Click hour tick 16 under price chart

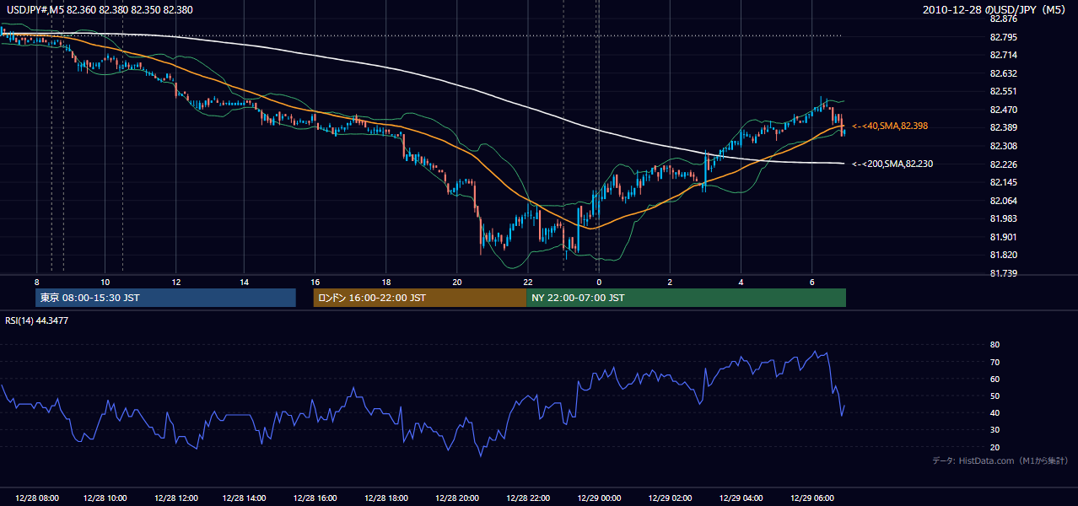coord(315,282)
